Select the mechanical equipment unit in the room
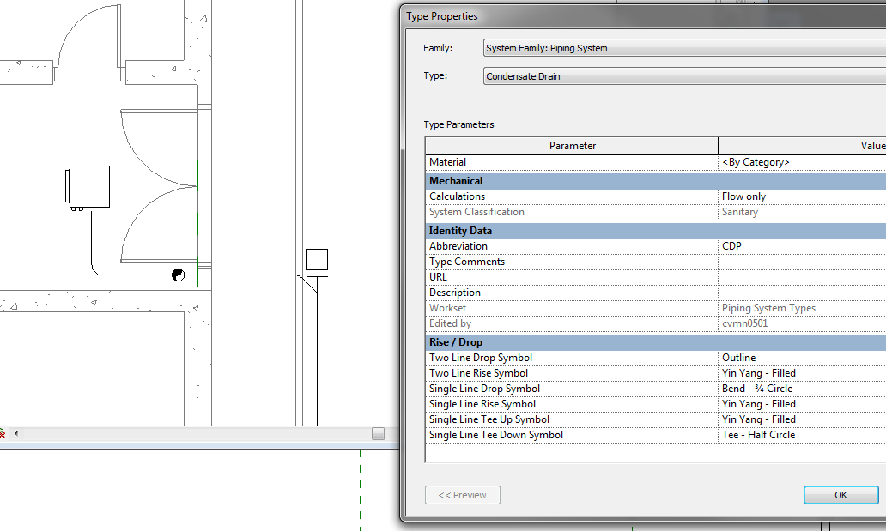The width and height of the screenshot is (886, 531). point(88,187)
